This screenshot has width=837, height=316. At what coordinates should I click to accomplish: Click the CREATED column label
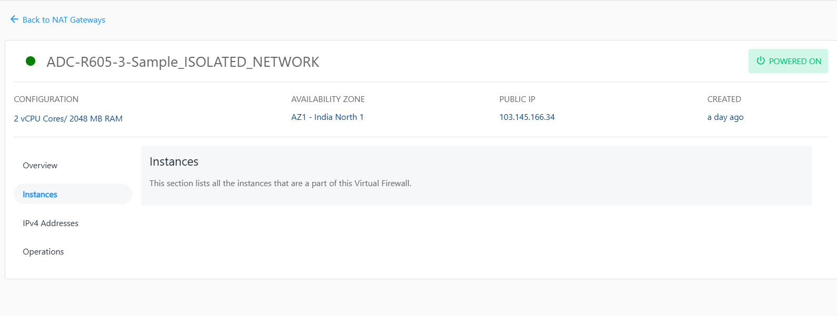[724, 99]
